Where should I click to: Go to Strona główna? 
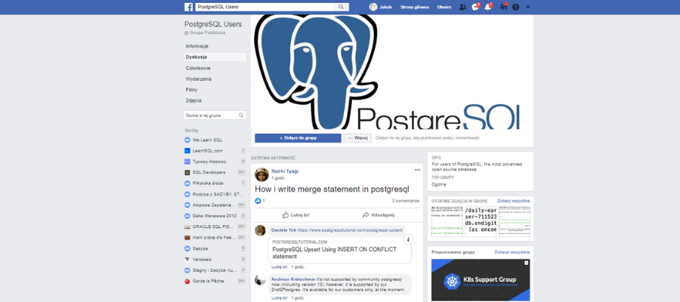(x=415, y=7)
